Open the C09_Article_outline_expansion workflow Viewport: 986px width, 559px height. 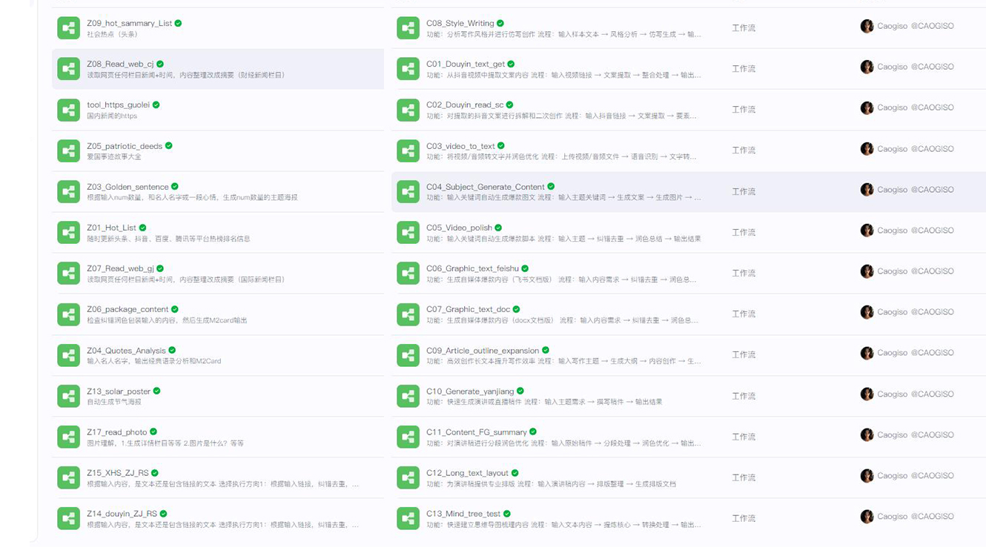coord(482,351)
